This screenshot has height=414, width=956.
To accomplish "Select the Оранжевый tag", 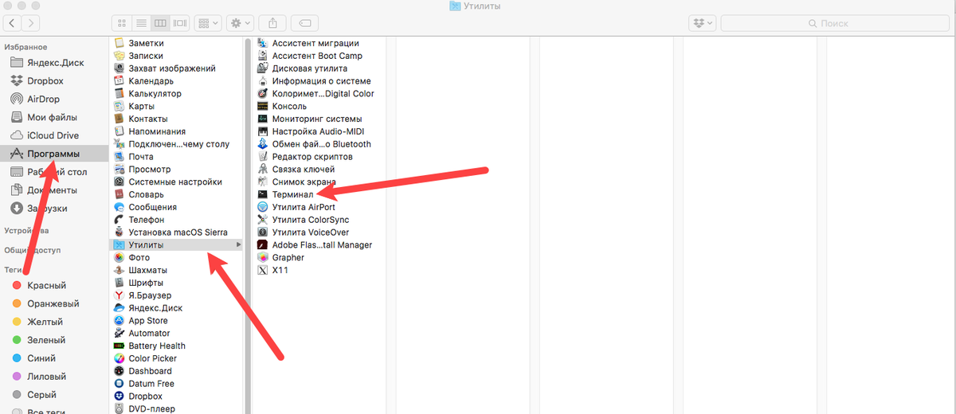I will click(54, 303).
